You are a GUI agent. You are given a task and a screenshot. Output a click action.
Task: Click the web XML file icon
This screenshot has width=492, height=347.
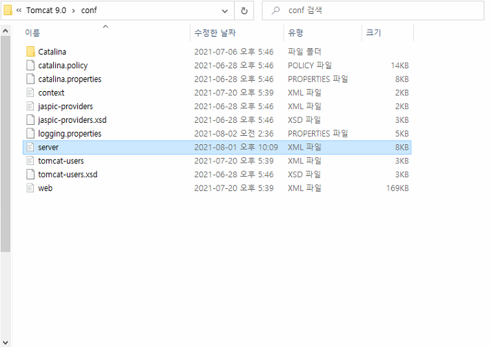tap(30, 188)
